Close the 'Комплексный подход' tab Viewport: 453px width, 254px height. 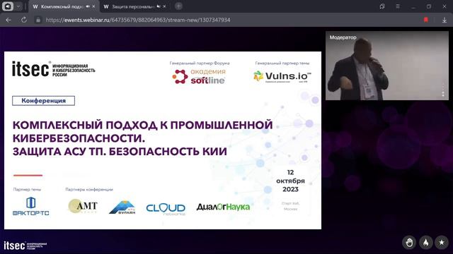click(x=93, y=6)
